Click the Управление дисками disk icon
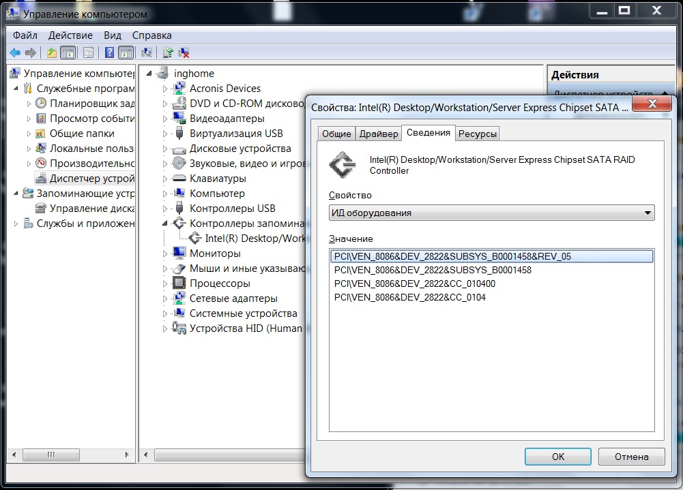683x490 pixels. pos(40,209)
